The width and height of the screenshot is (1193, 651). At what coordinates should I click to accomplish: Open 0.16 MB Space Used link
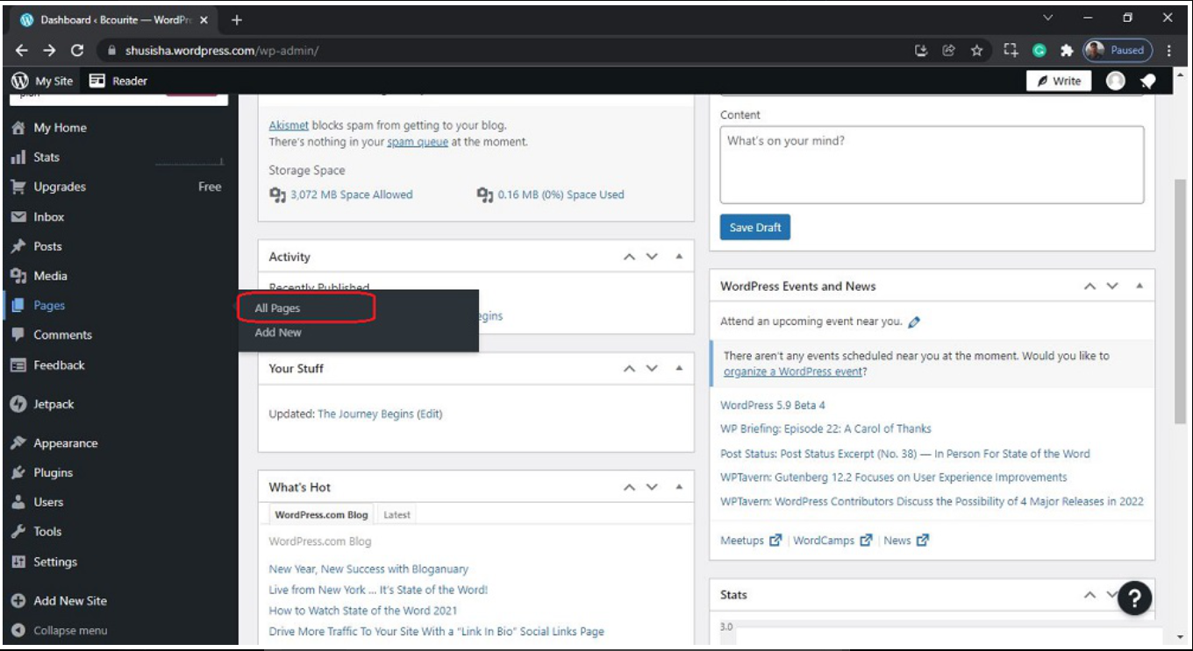pyautogui.click(x=561, y=195)
